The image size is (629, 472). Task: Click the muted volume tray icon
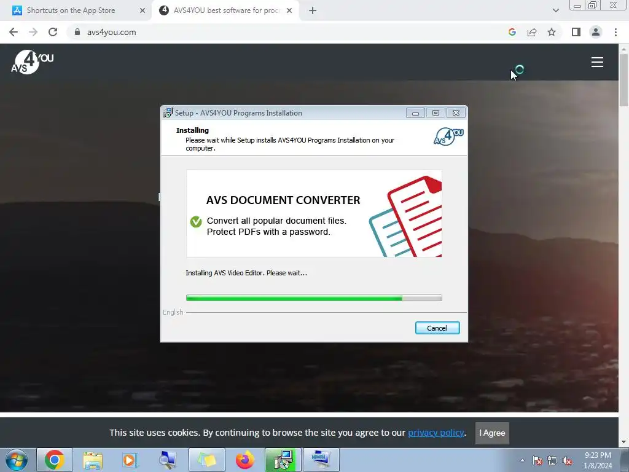pos(567,460)
